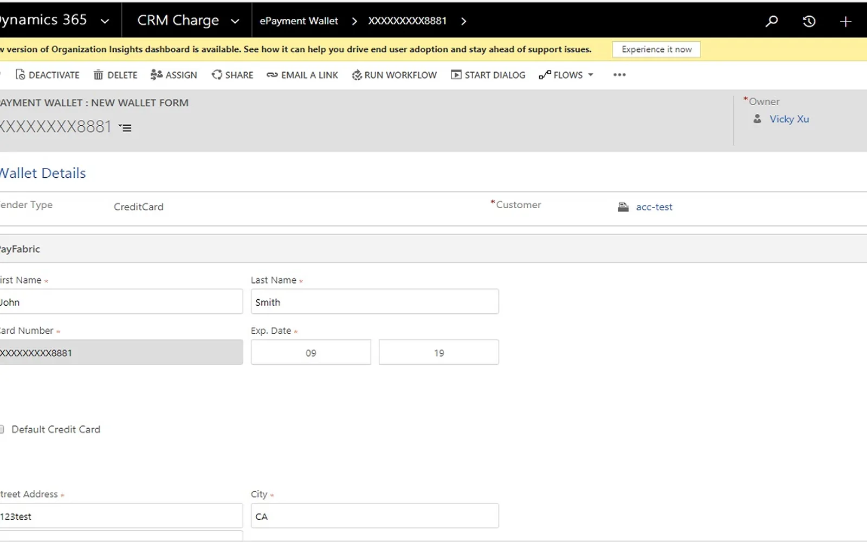The width and height of the screenshot is (867, 542).
Task: Email a link to this record
Action: [302, 75]
